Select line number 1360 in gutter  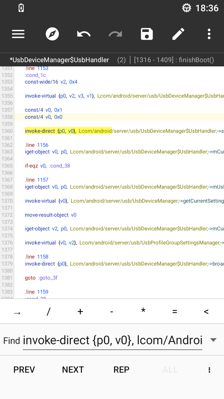pyautogui.click(x=7, y=131)
